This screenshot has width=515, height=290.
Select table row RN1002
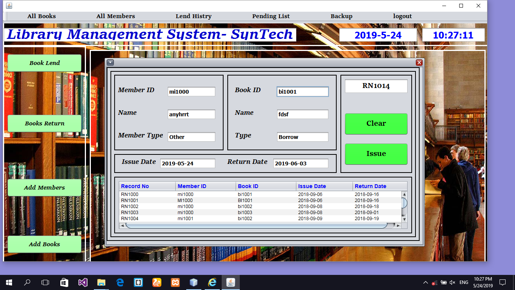tap(261, 207)
